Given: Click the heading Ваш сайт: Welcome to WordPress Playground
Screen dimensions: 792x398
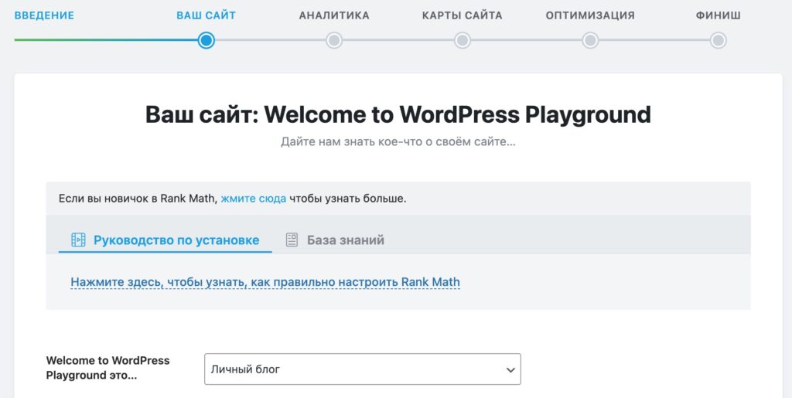Looking at the screenshot, I should coord(398,114).
